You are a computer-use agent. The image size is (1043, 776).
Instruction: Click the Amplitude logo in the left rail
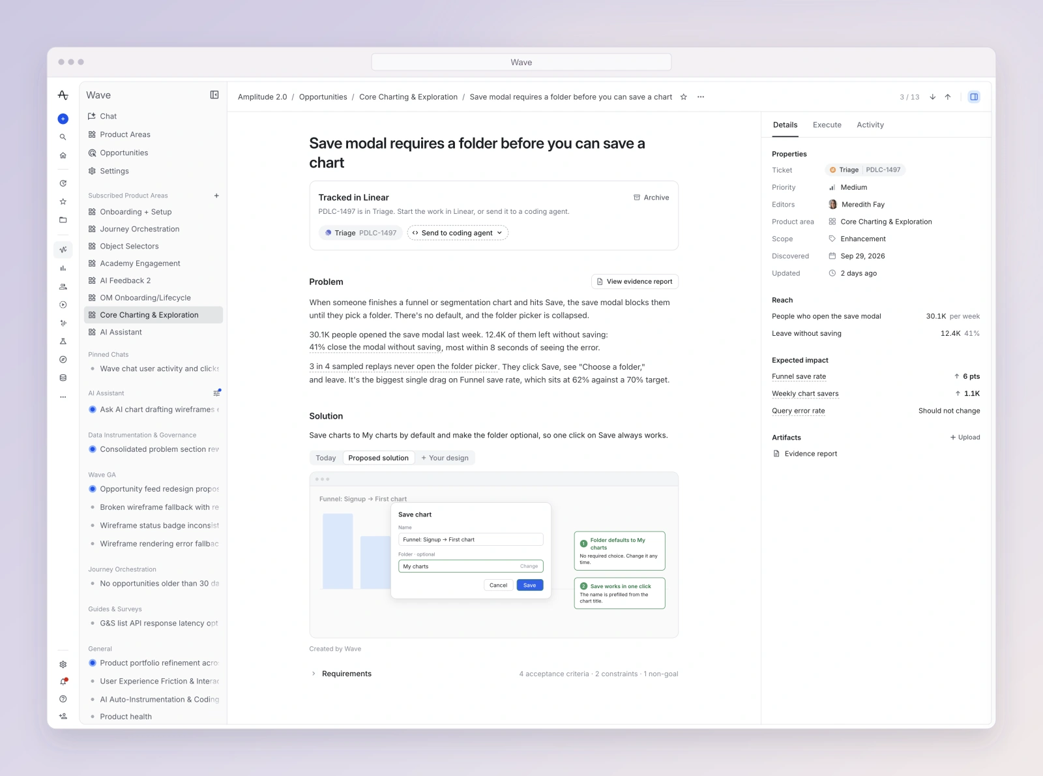(63, 95)
